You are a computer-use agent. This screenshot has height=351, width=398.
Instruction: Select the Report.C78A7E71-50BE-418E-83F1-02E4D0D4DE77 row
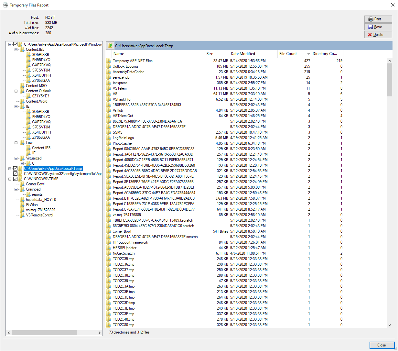pyautogui.click(x=224, y=209)
